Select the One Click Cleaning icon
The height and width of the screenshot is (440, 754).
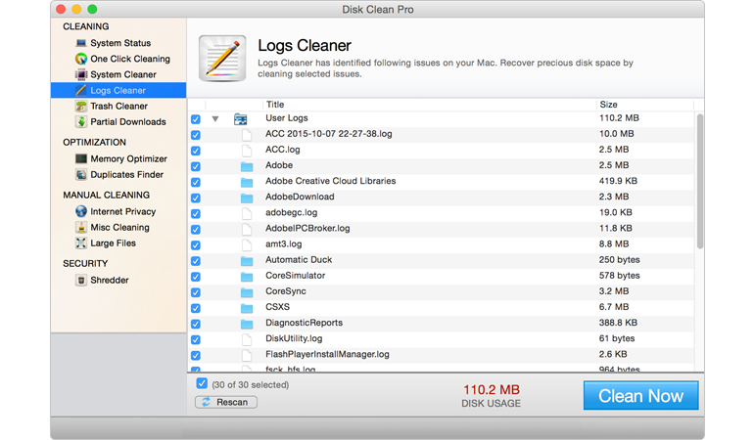[81, 59]
